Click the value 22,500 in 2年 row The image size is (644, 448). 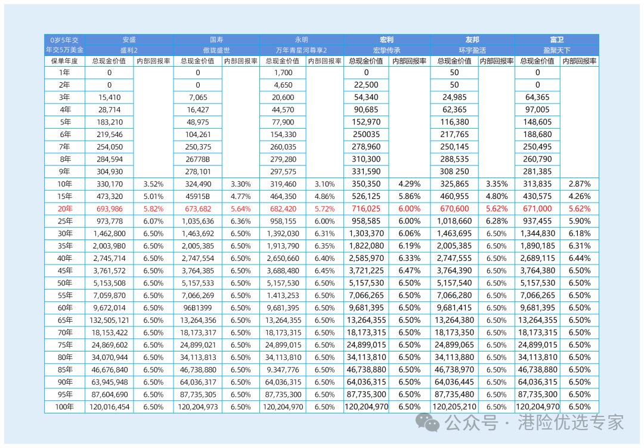[366, 85]
